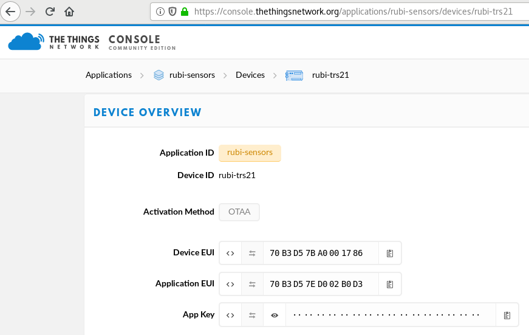Click the OTAA activation method badge
Screen dimensions: 529x335
(x=239, y=212)
